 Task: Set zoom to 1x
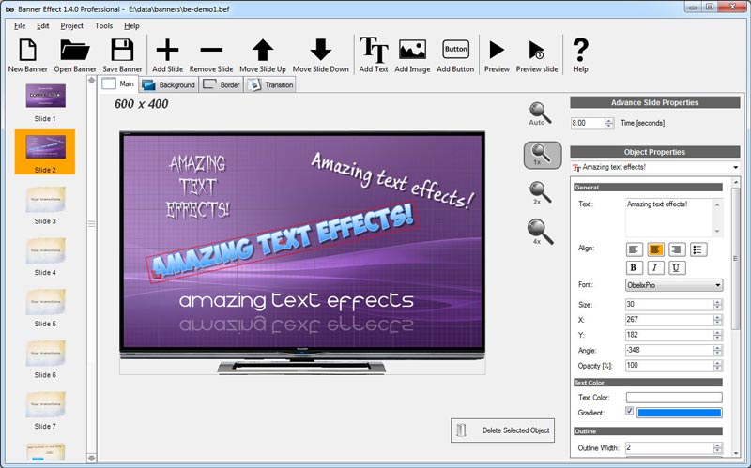coord(543,155)
